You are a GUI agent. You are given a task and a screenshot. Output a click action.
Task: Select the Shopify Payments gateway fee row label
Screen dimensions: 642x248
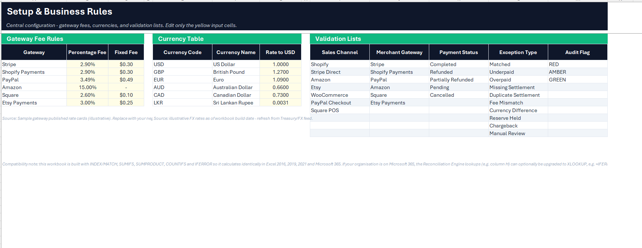[34, 72]
